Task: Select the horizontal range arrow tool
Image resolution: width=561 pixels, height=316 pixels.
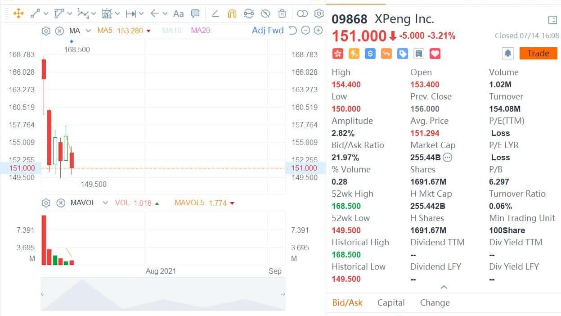Action: click(x=130, y=14)
